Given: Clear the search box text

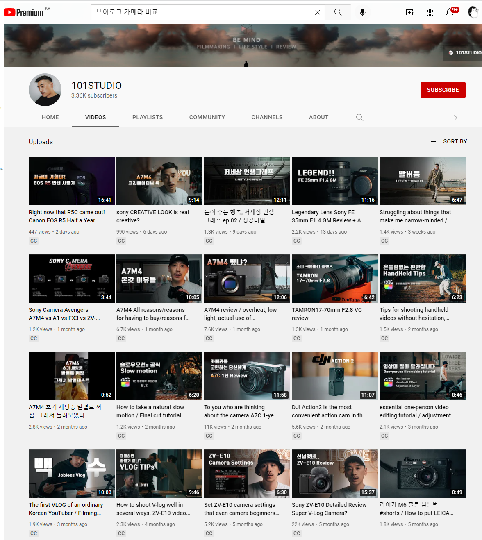Looking at the screenshot, I should pyautogui.click(x=317, y=12).
